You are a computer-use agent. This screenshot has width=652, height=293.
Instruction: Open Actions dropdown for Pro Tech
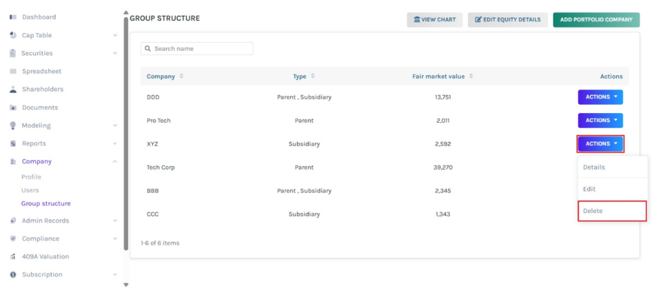tap(600, 120)
